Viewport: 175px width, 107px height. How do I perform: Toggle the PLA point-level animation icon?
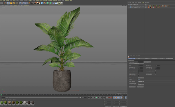click(x=123, y=98)
